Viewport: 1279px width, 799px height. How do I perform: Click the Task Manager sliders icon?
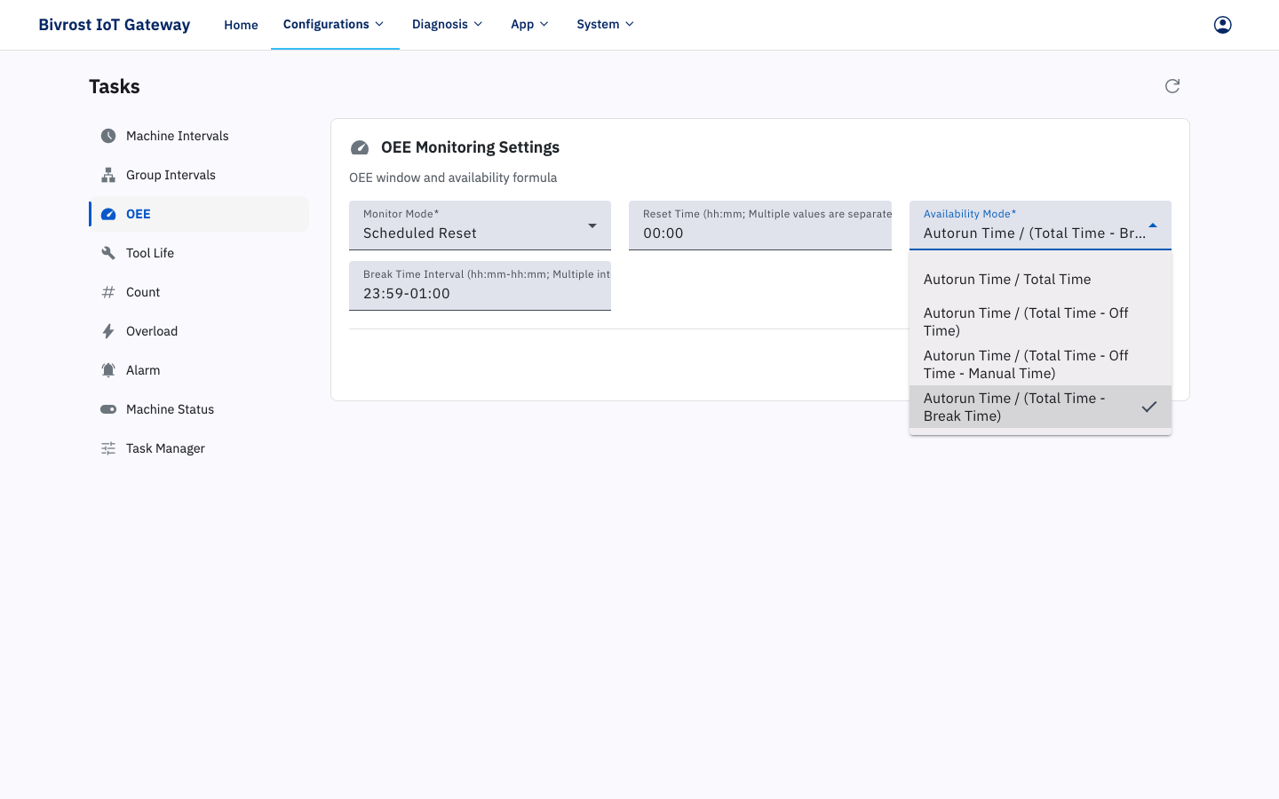[x=108, y=448]
